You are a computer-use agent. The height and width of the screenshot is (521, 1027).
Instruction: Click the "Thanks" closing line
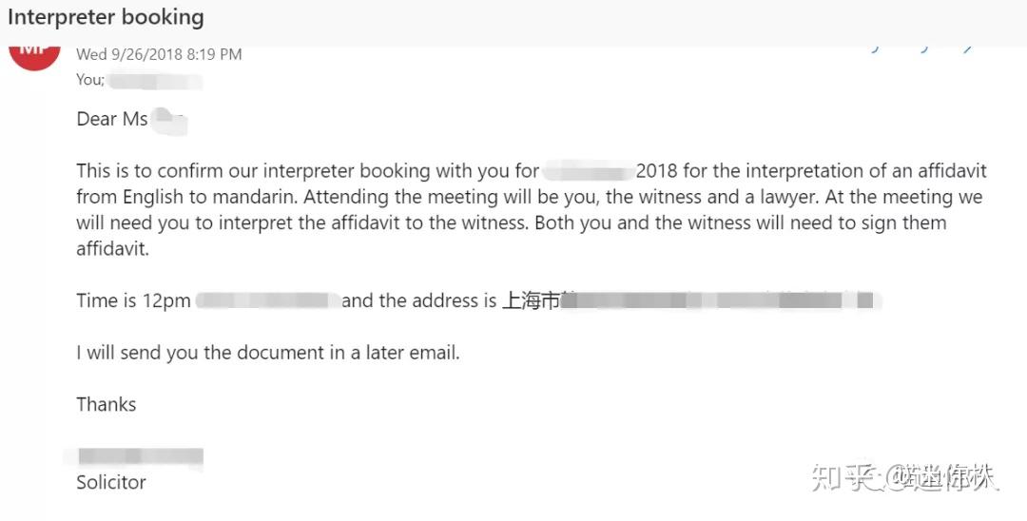pos(107,404)
